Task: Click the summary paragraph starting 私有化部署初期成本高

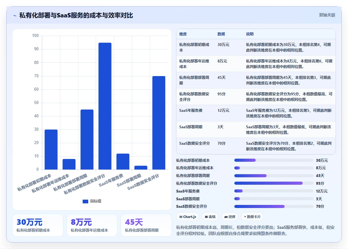Action: coord(255,230)
